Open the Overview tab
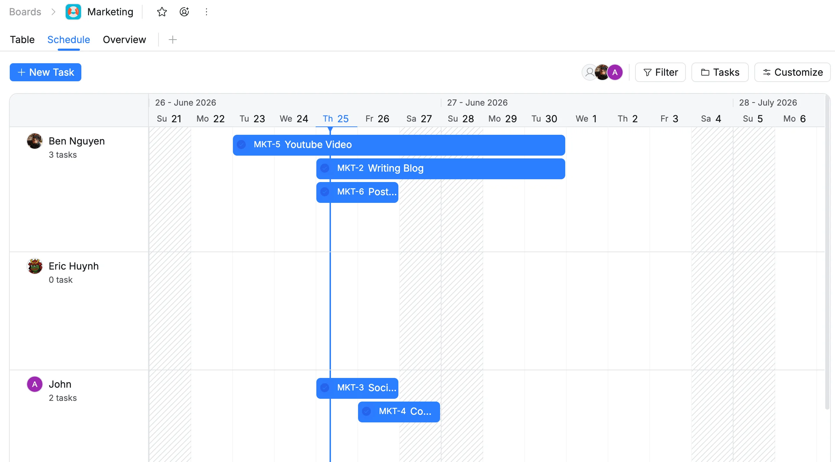 [124, 40]
